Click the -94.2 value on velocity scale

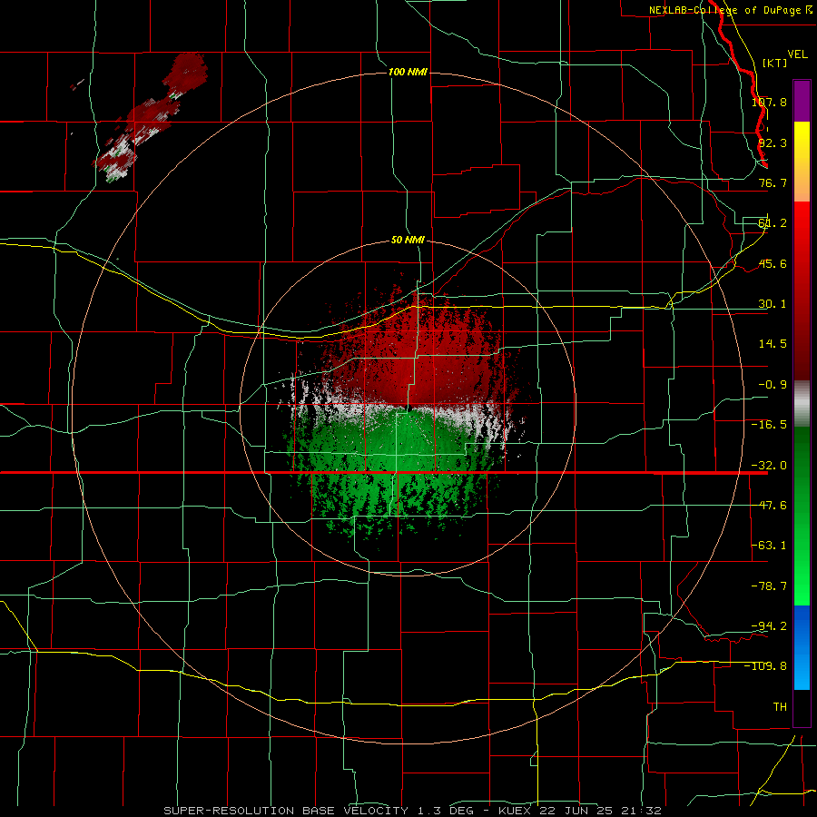[769, 625]
